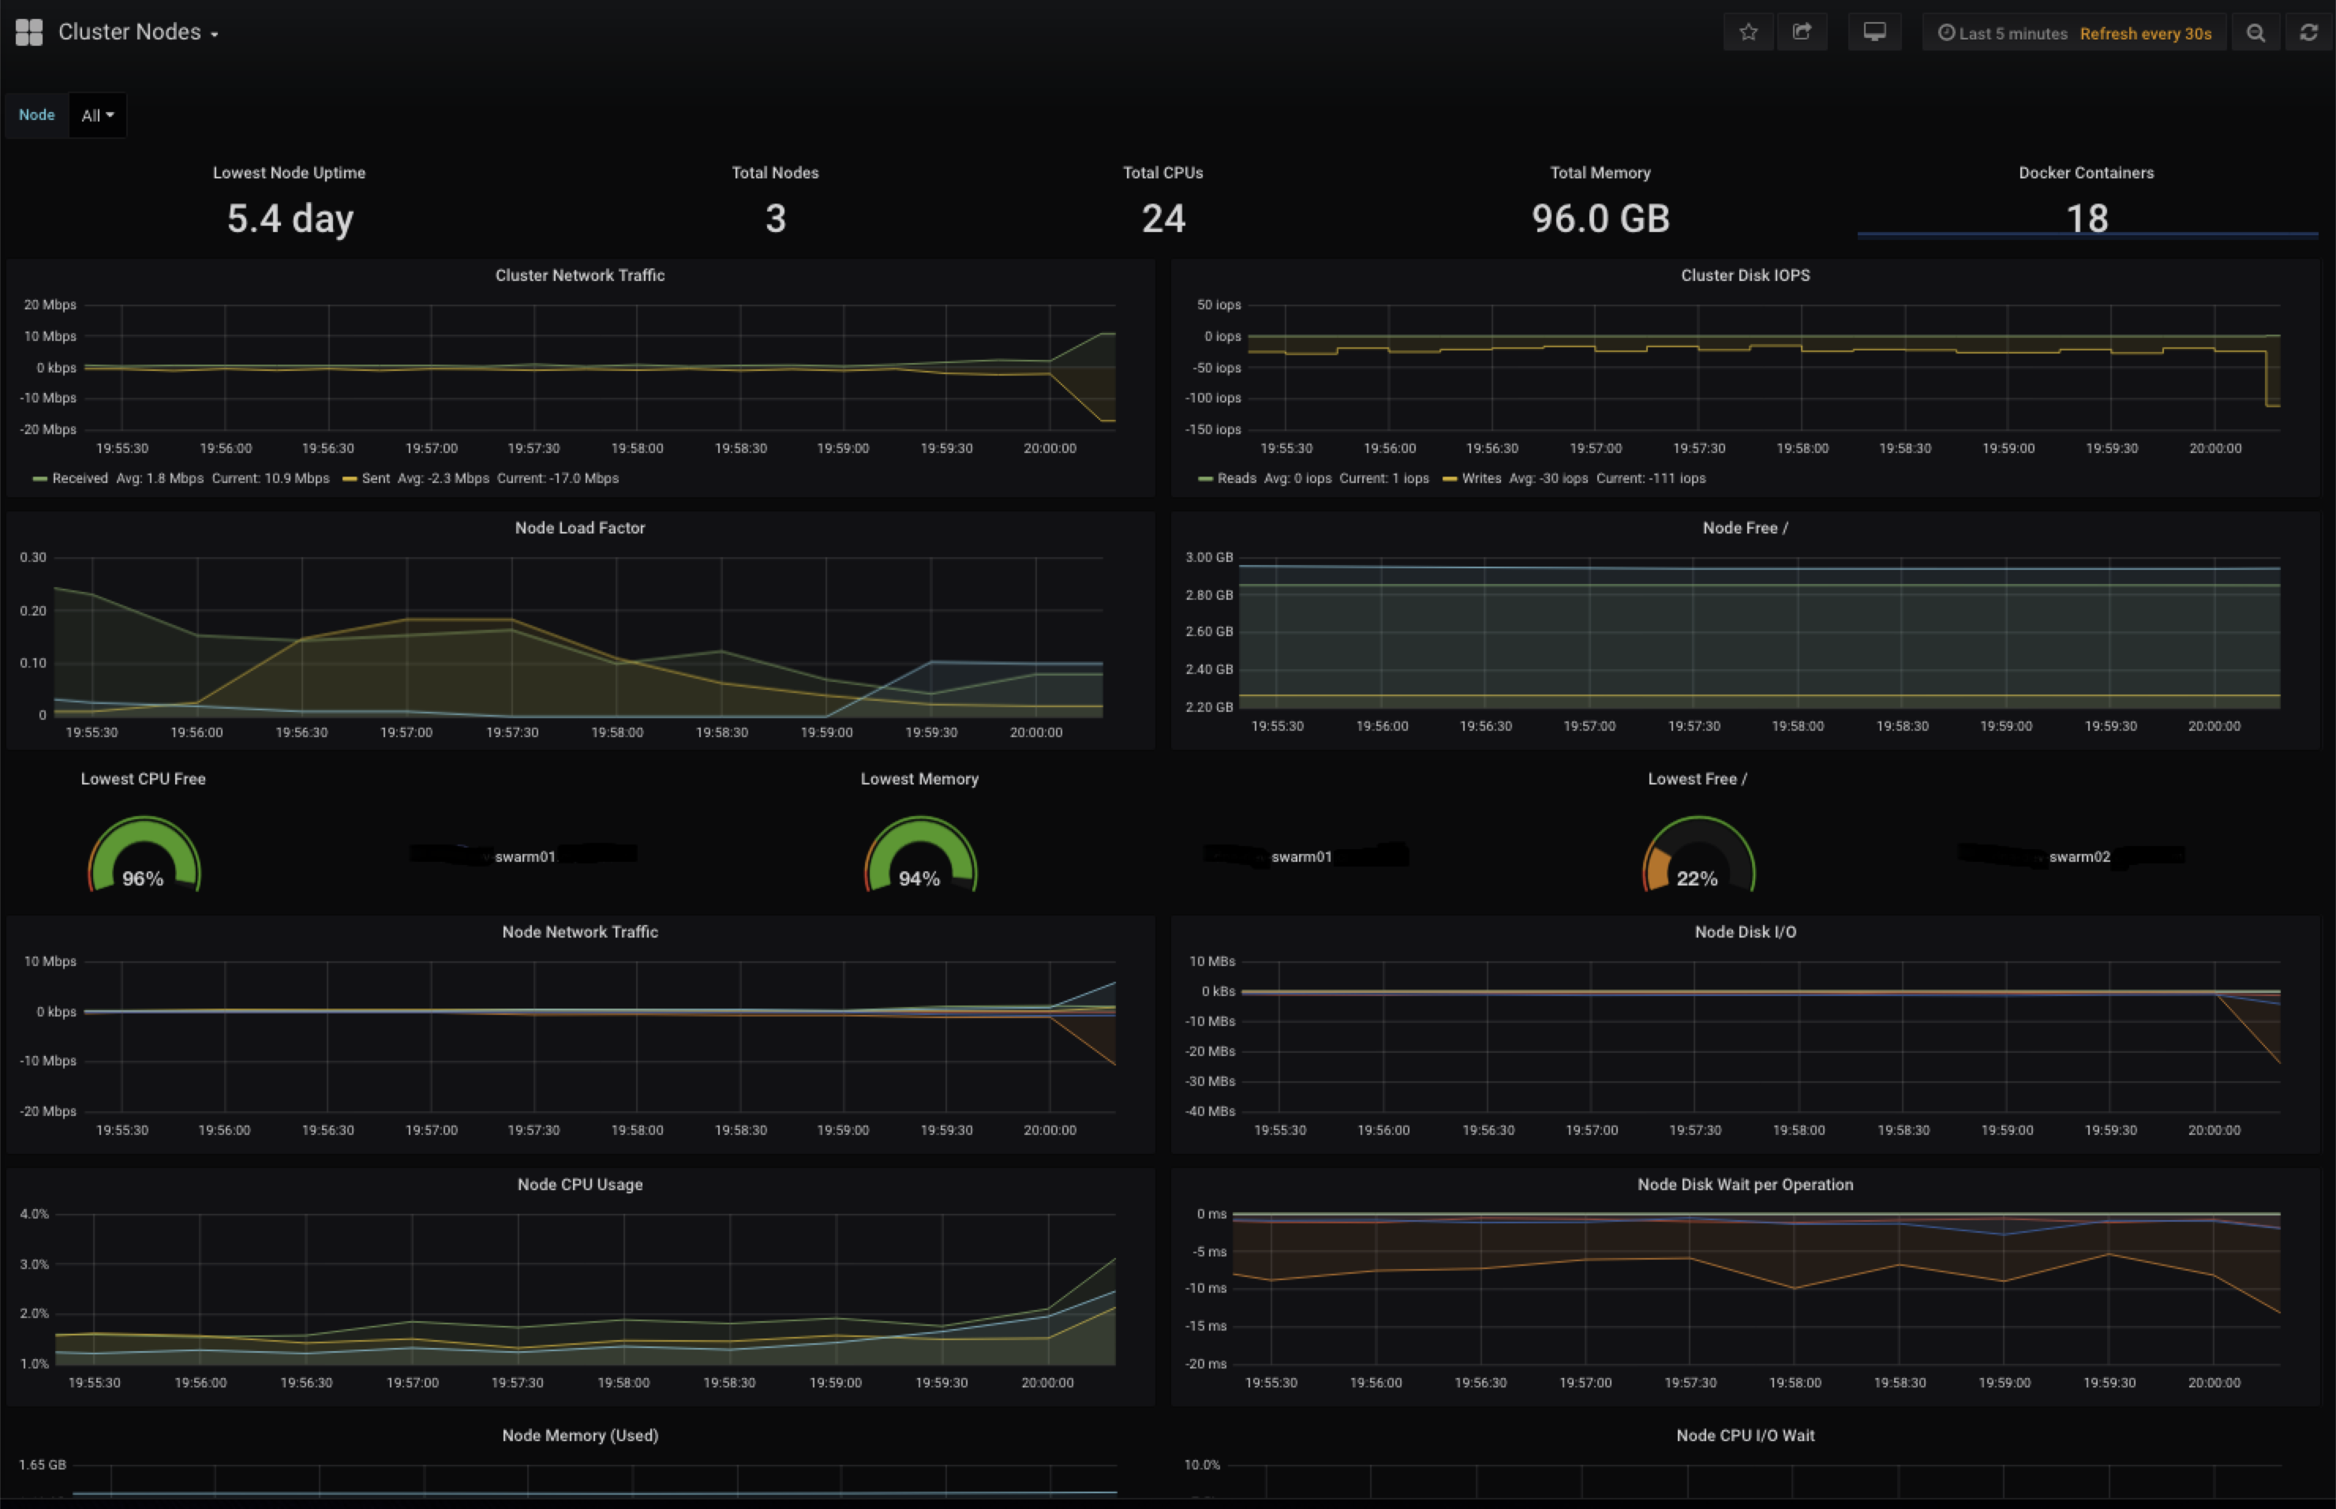Viewport: 2336px width, 1509px height.
Task: Open the Last 5 minutes time range picker
Action: click(x=2012, y=33)
